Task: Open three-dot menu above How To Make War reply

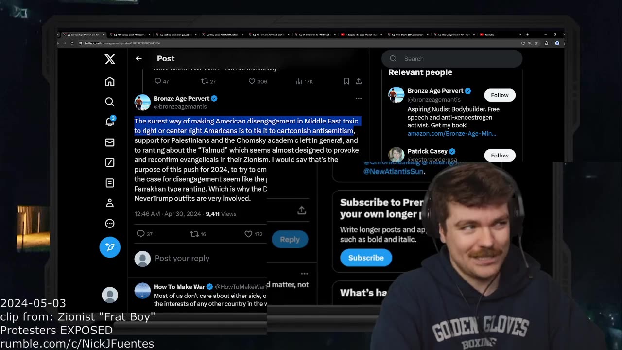Action: [305, 274]
